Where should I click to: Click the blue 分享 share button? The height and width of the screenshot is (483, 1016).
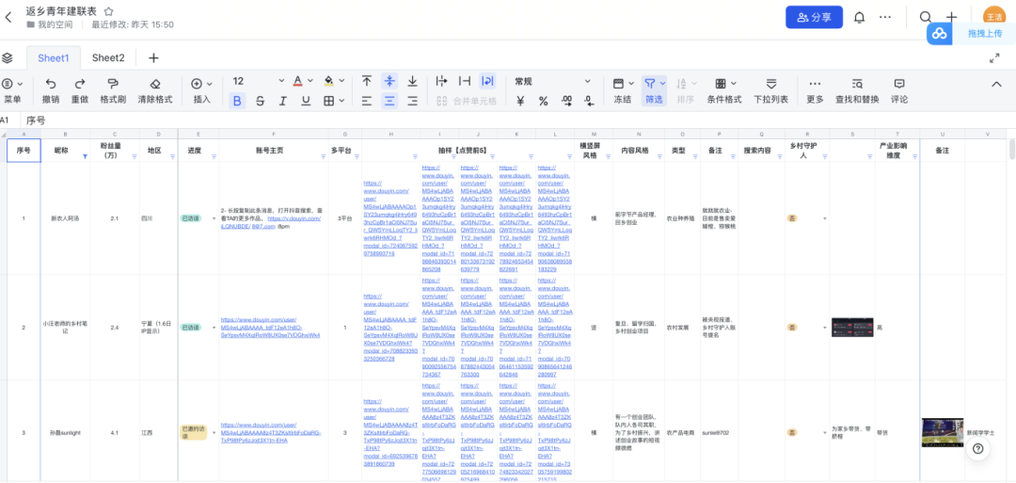[x=814, y=17]
